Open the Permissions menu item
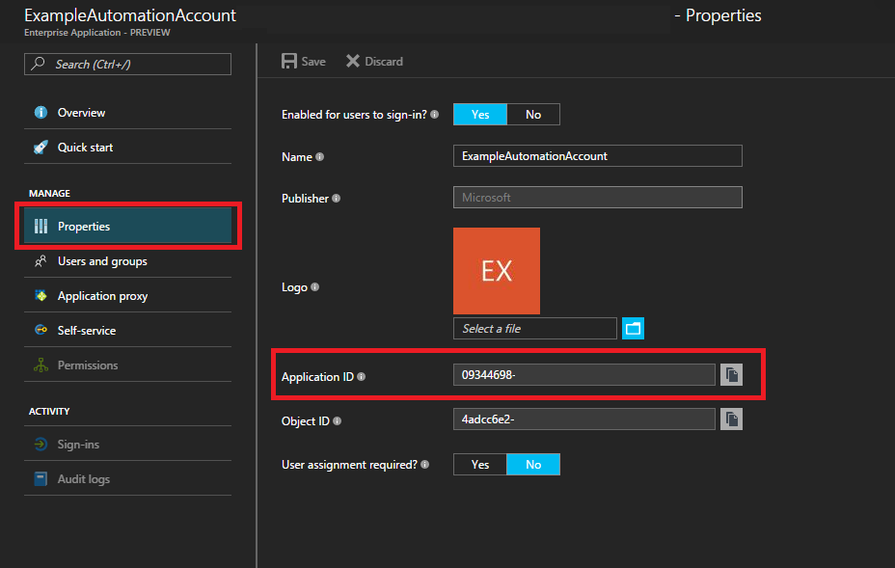 (128, 365)
